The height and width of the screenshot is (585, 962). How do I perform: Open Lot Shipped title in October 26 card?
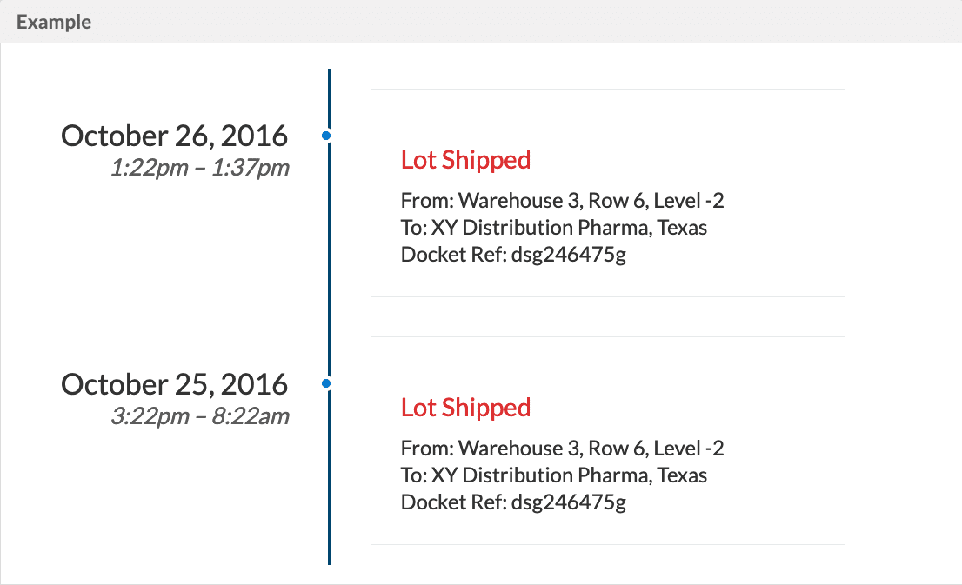pos(465,160)
